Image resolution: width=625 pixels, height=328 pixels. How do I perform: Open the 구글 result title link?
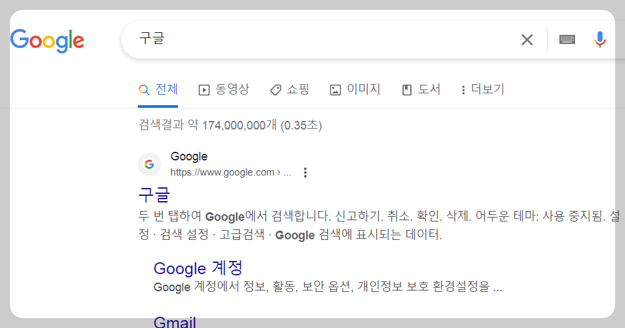[154, 195]
